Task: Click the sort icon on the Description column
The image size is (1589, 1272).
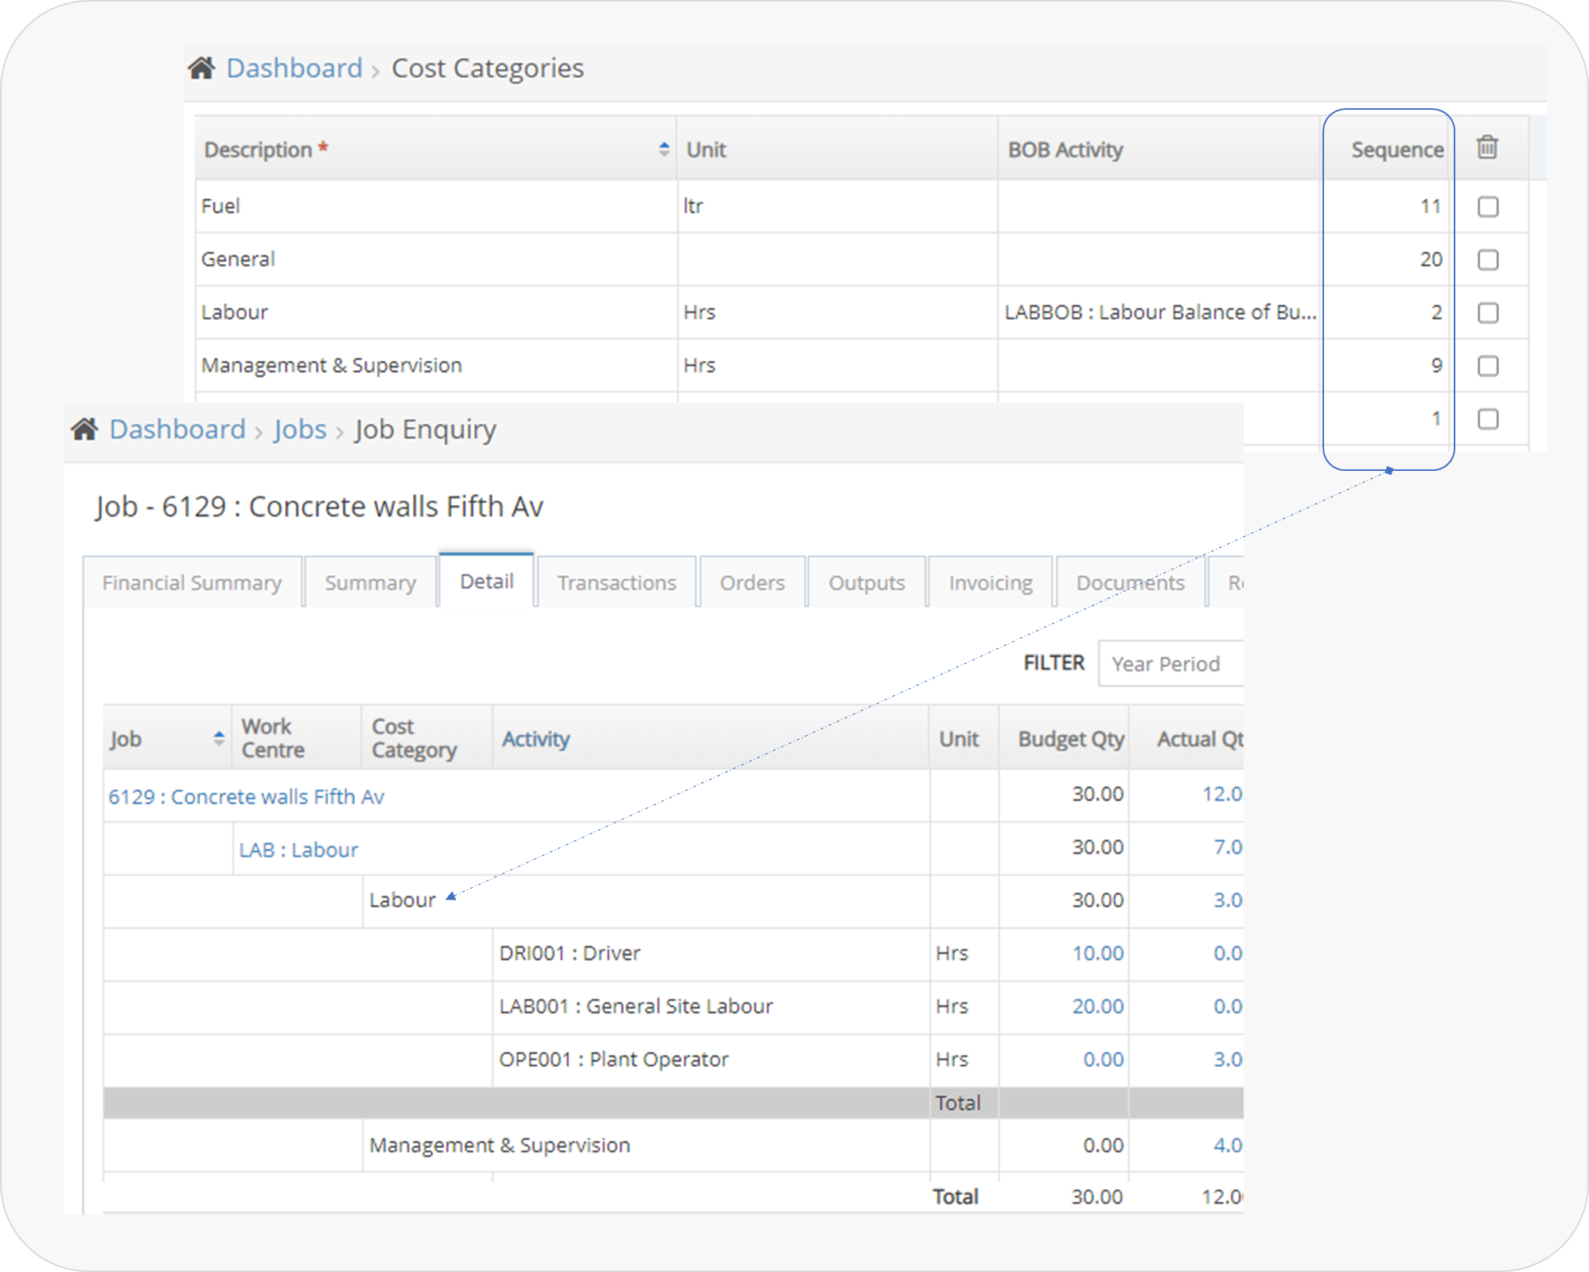Action: coord(664,149)
